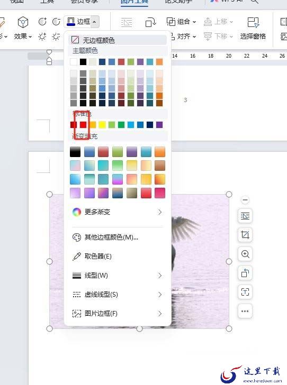Click the zoom-in magnifier icon beside the image
The image size is (287, 385).
click(245, 254)
